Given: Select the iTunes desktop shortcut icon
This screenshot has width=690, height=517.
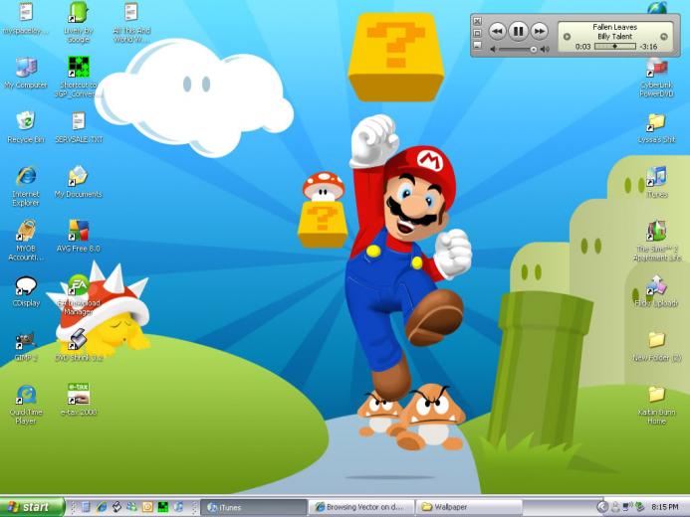Looking at the screenshot, I should [656, 177].
